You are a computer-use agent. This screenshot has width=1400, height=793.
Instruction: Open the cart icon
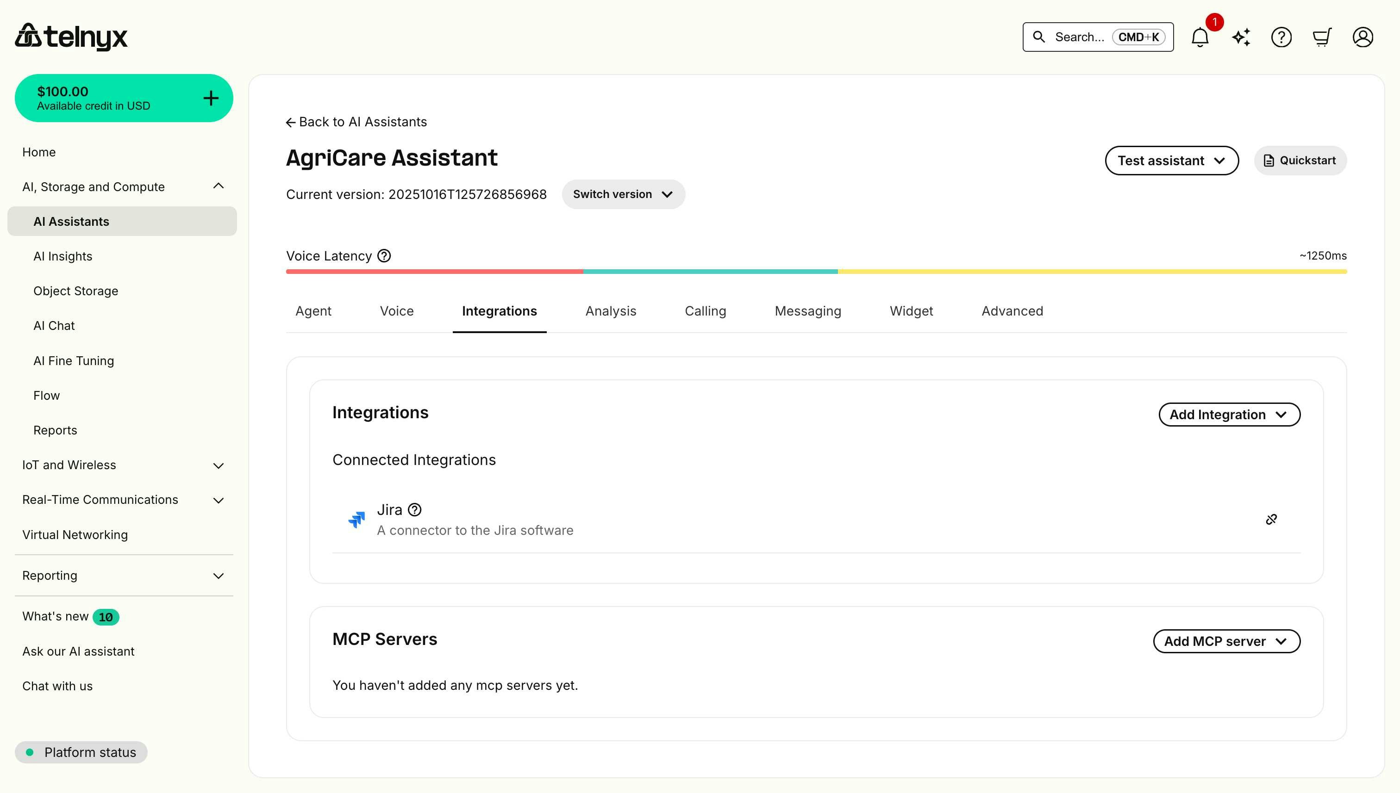coord(1322,37)
